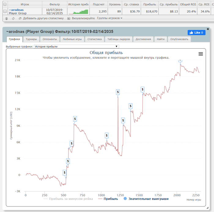Toggle the Прибыль legend series
The height and width of the screenshot is (212, 214).
pyautogui.click(x=108, y=199)
